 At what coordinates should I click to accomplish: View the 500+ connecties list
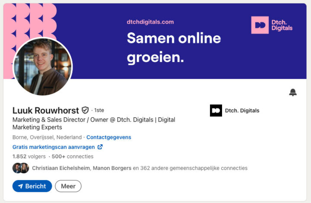[73, 156]
